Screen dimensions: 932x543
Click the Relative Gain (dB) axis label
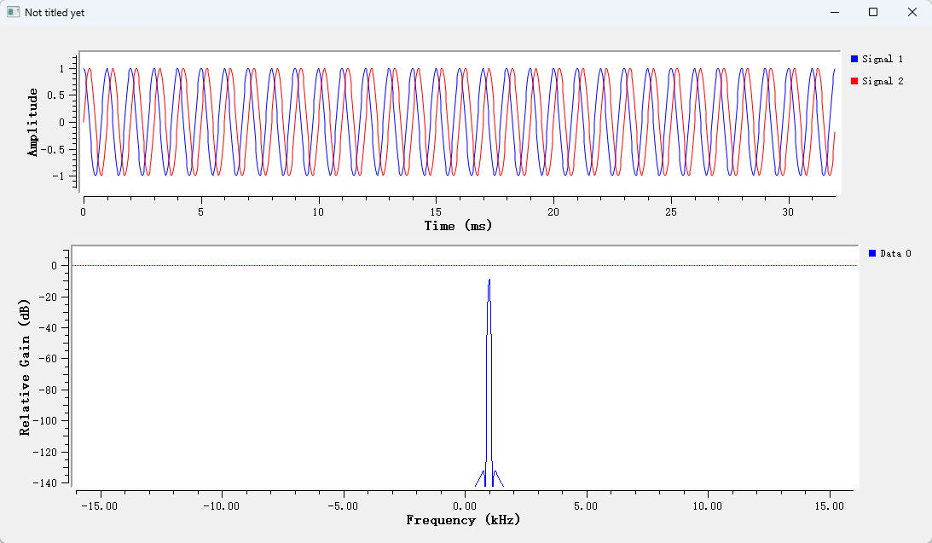[x=25, y=367]
